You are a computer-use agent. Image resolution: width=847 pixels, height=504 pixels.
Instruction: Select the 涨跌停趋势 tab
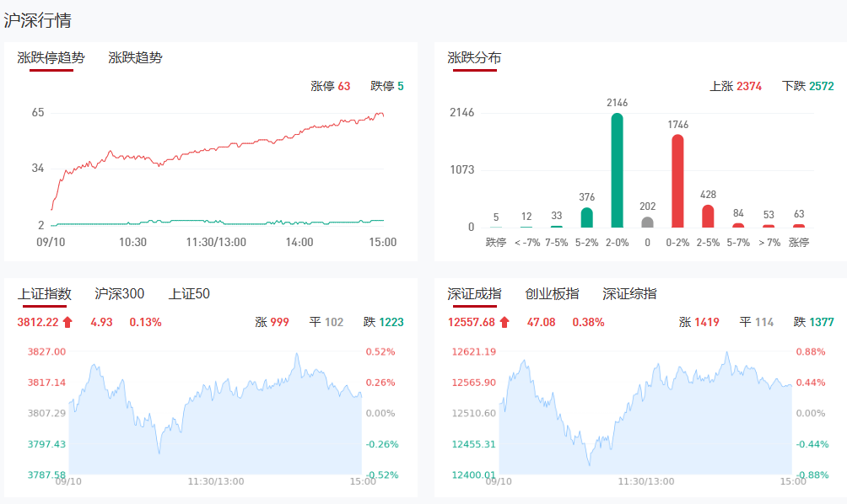[51, 58]
